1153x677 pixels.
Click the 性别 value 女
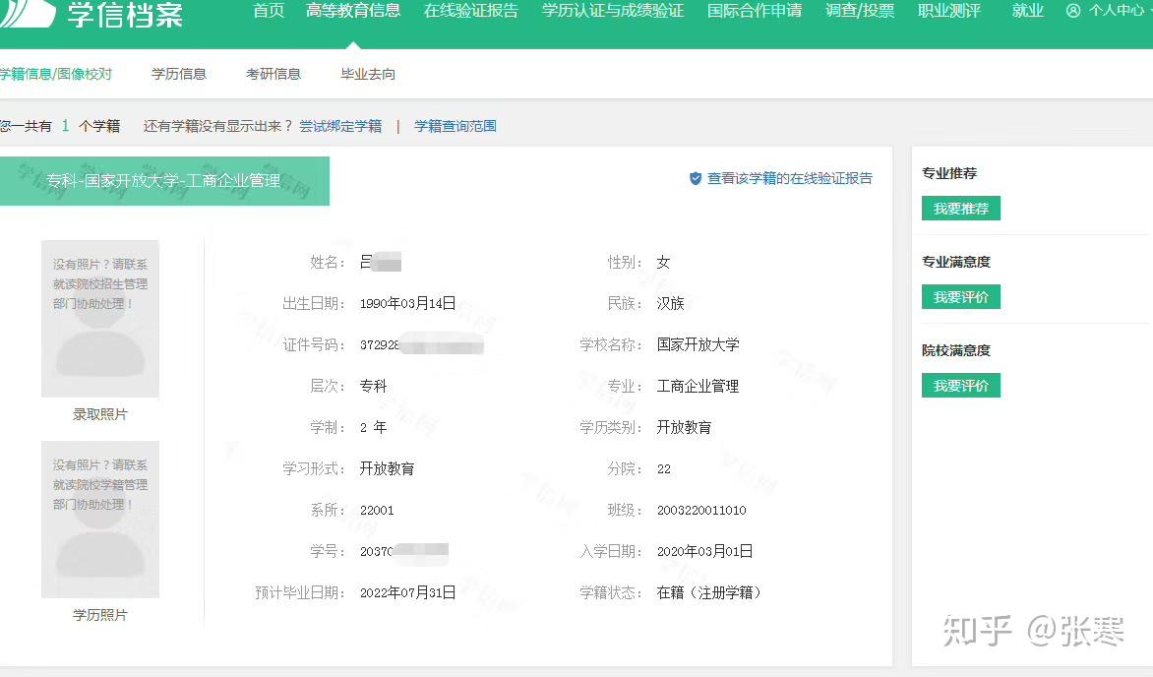pos(663,262)
